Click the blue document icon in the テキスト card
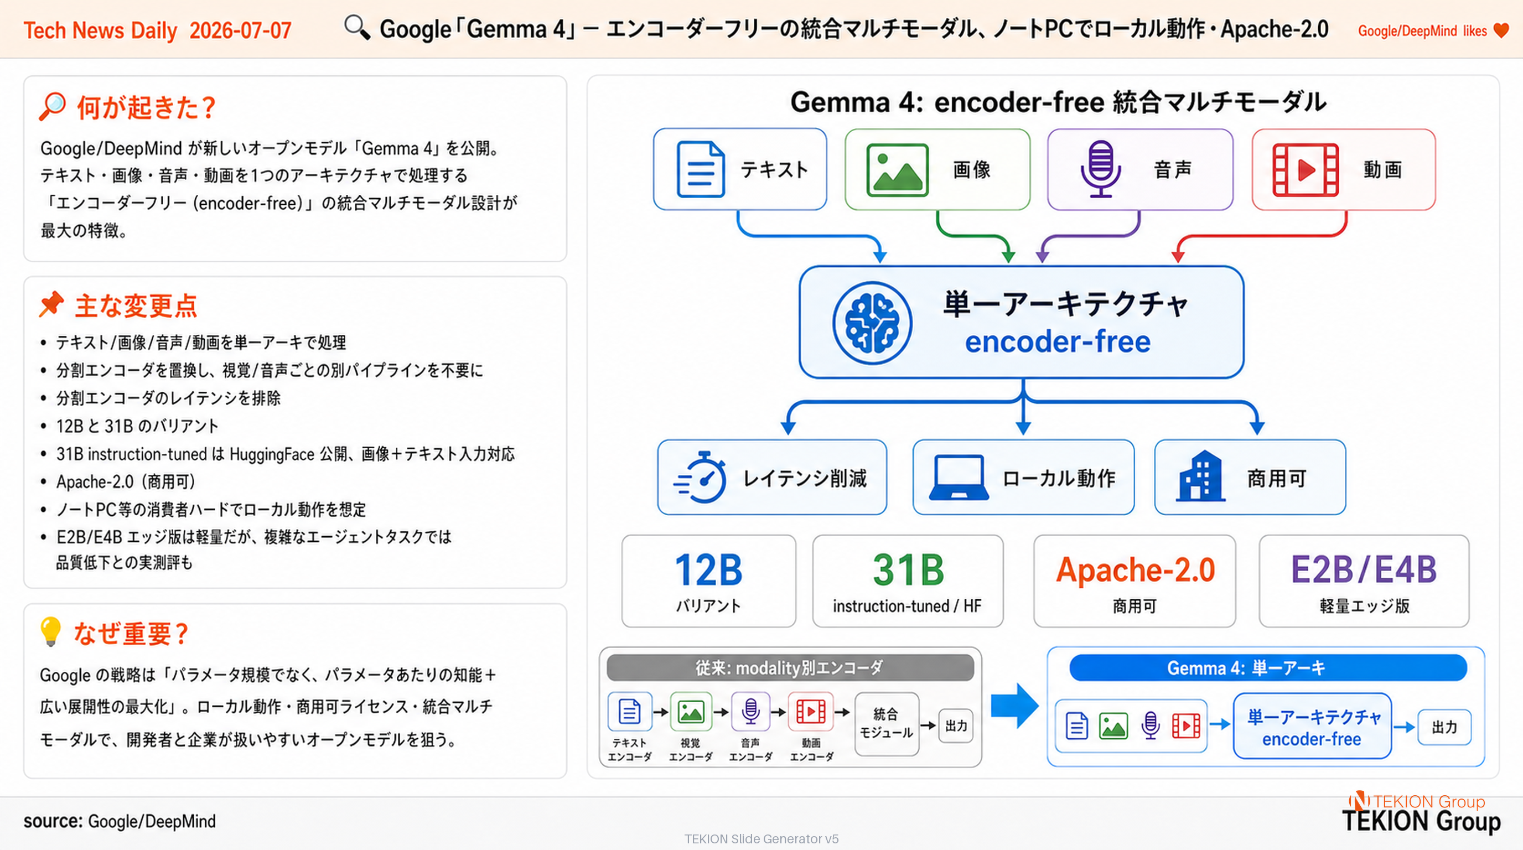This screenshot has height=850, width=1523. click(700, 169)
